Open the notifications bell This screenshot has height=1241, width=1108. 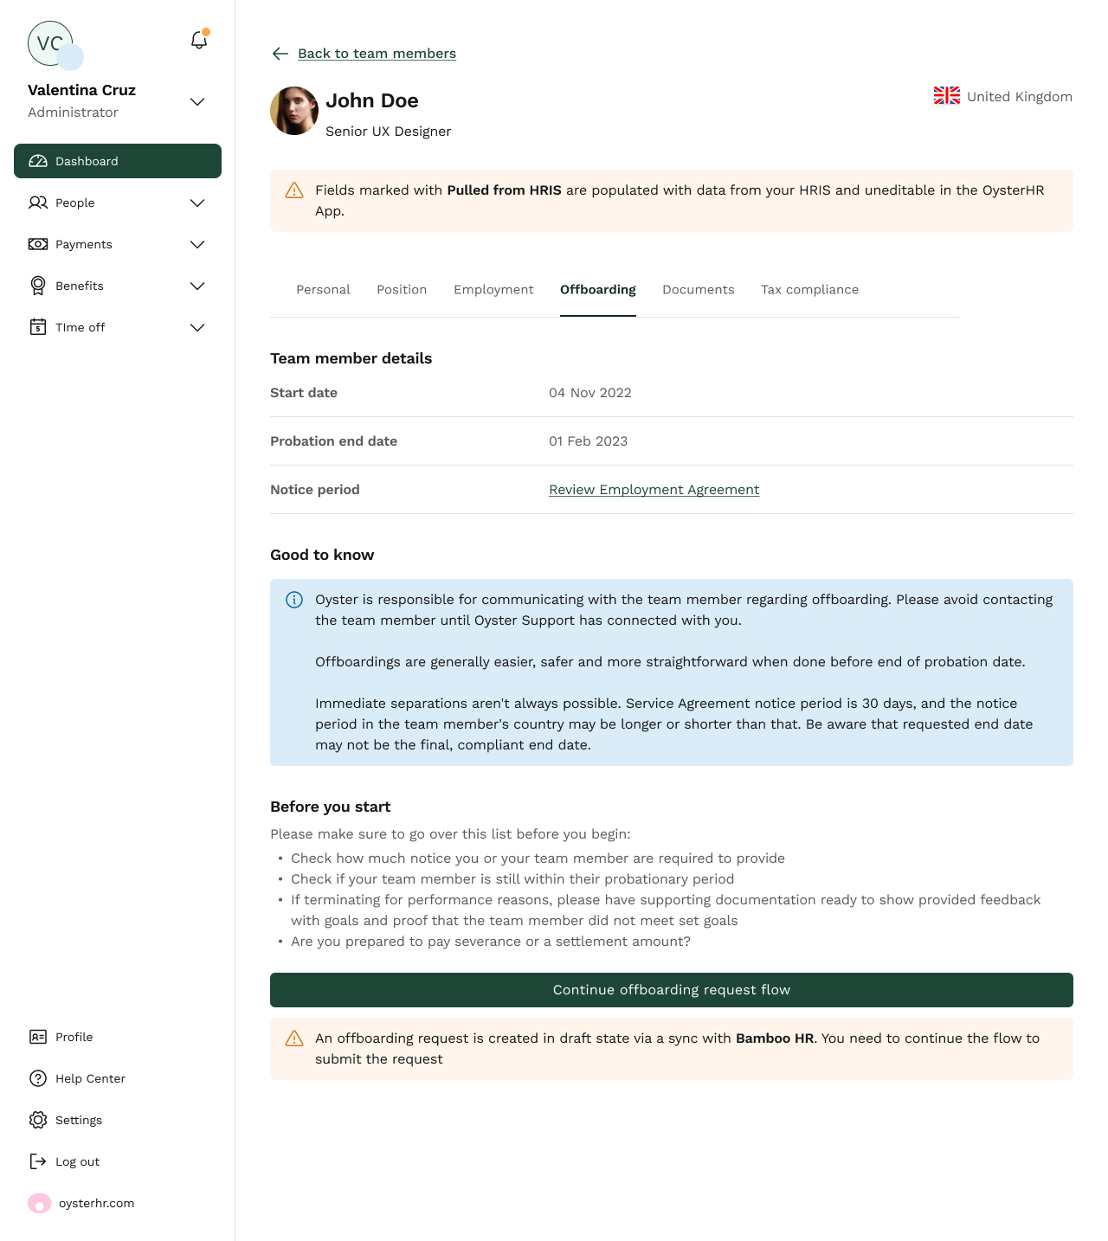[x=199, y=40]
